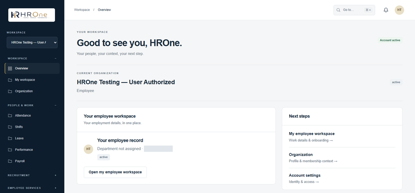The width and height of the screenshot is (415, 193).
Task: Click the Overview grid icon
Action: click(x=10, y=69)
